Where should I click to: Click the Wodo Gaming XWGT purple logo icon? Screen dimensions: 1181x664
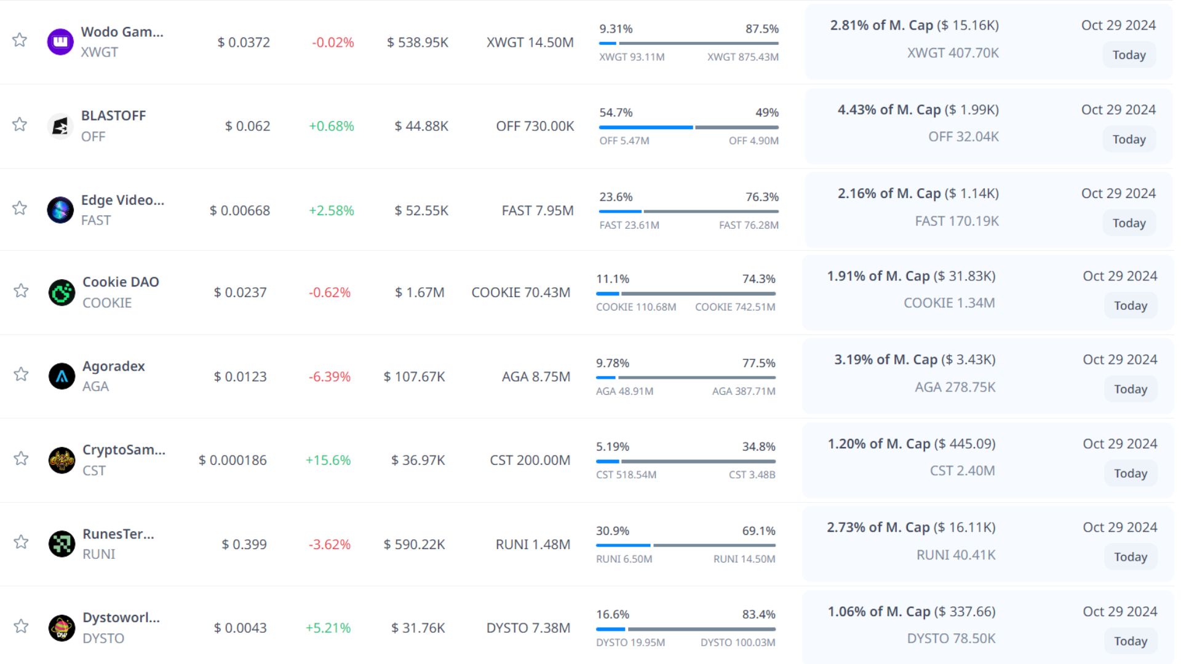point(60,42)
